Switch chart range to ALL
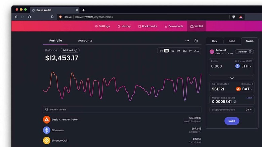 point(196,51)
